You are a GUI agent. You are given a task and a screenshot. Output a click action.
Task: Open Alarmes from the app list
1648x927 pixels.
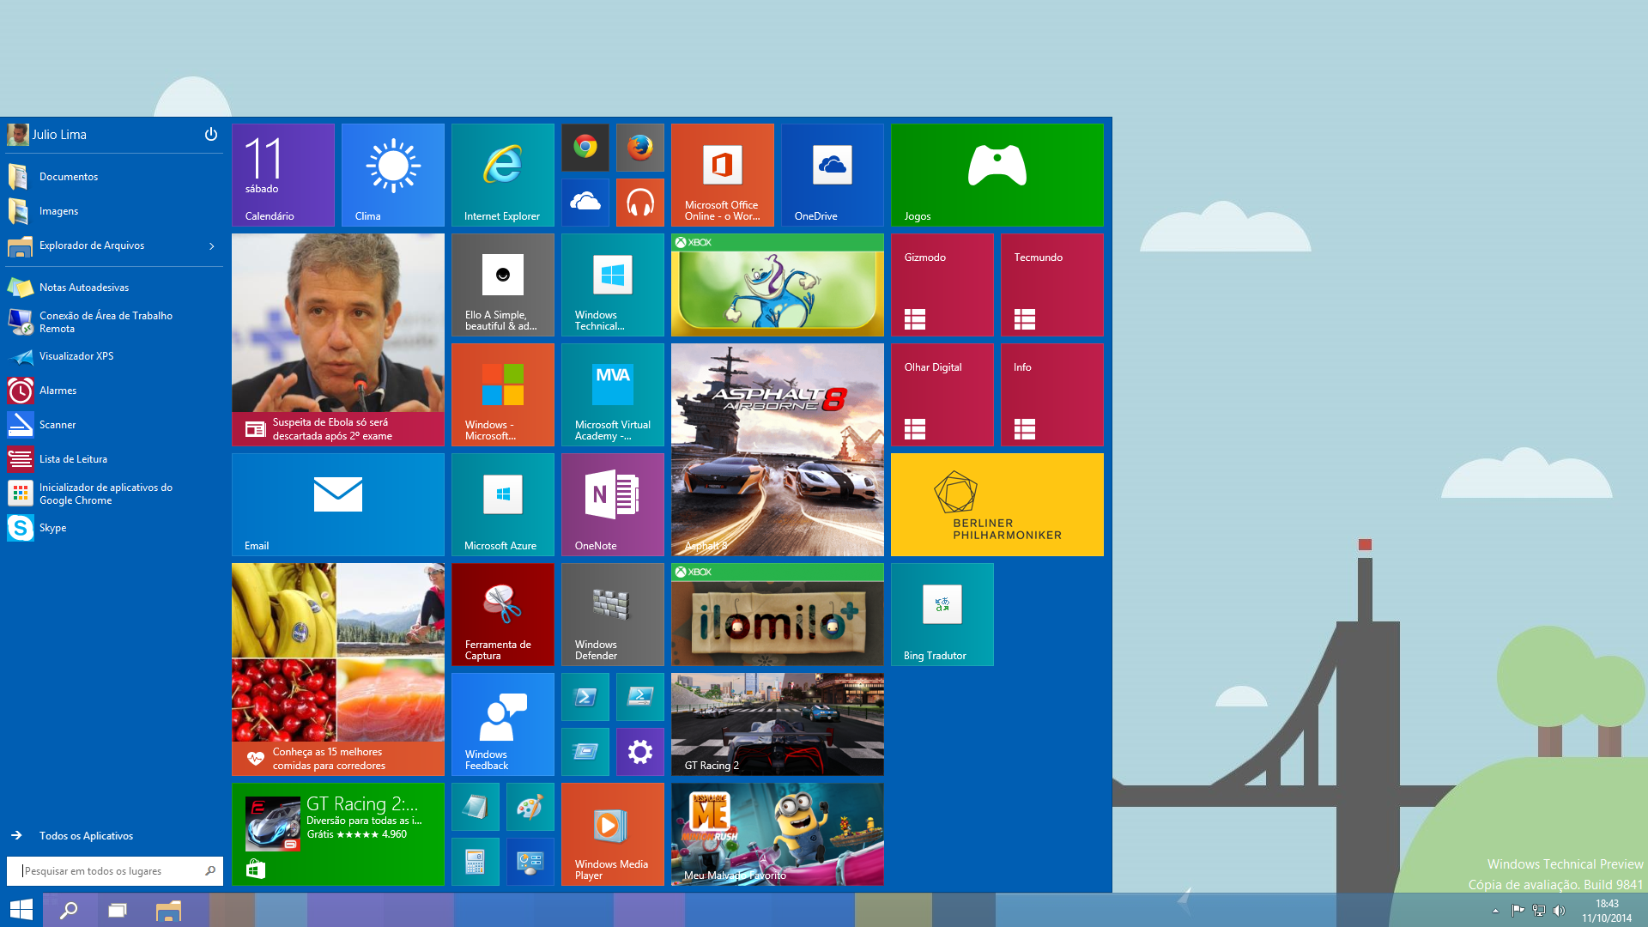coord(113,391)
